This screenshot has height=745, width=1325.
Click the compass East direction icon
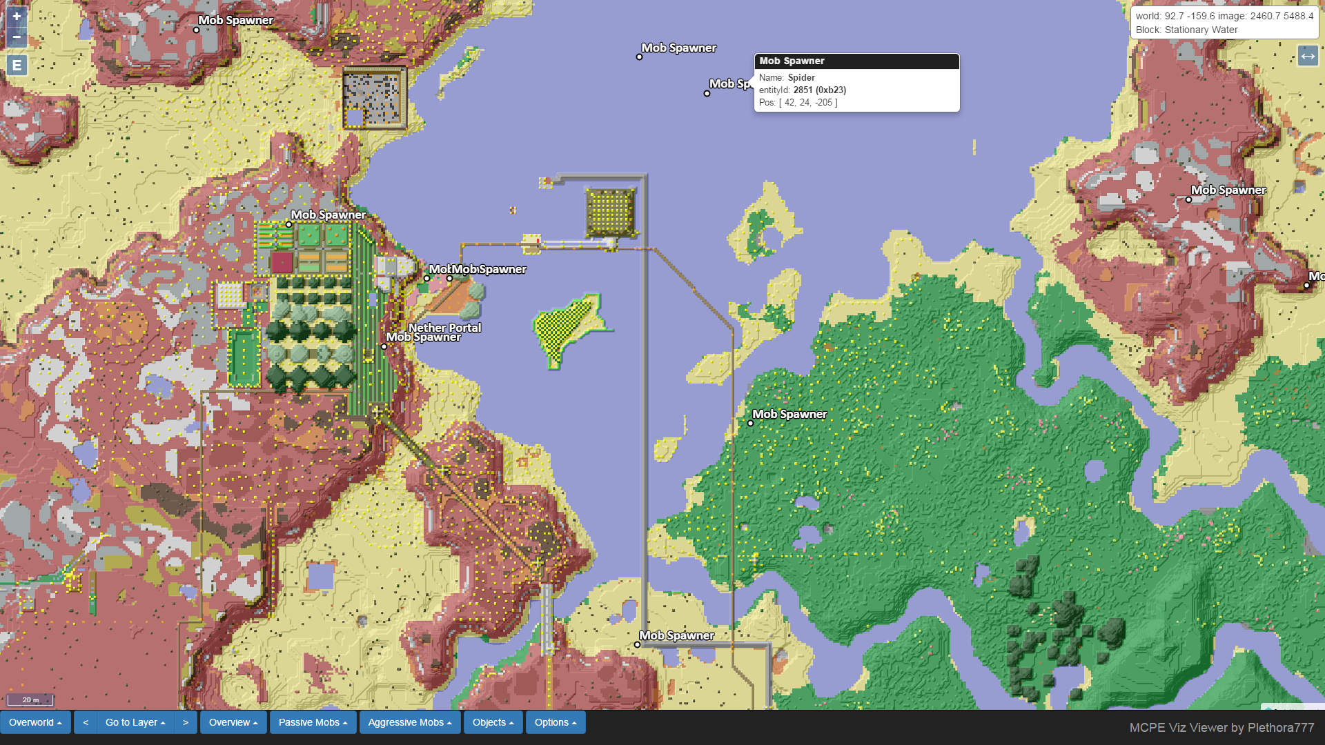[17, 65]
